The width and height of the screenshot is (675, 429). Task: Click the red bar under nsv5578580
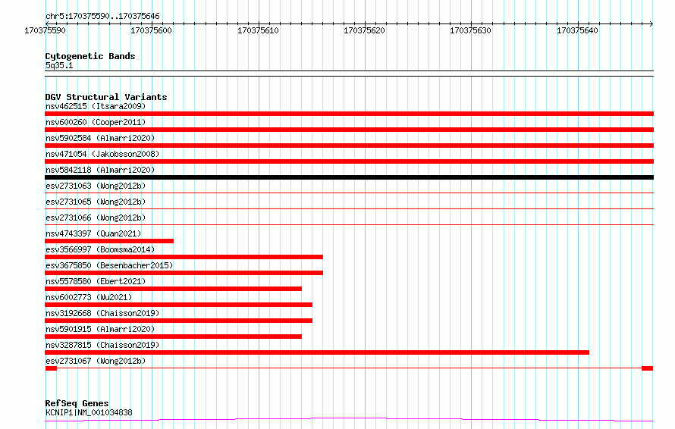click(174, 289)
